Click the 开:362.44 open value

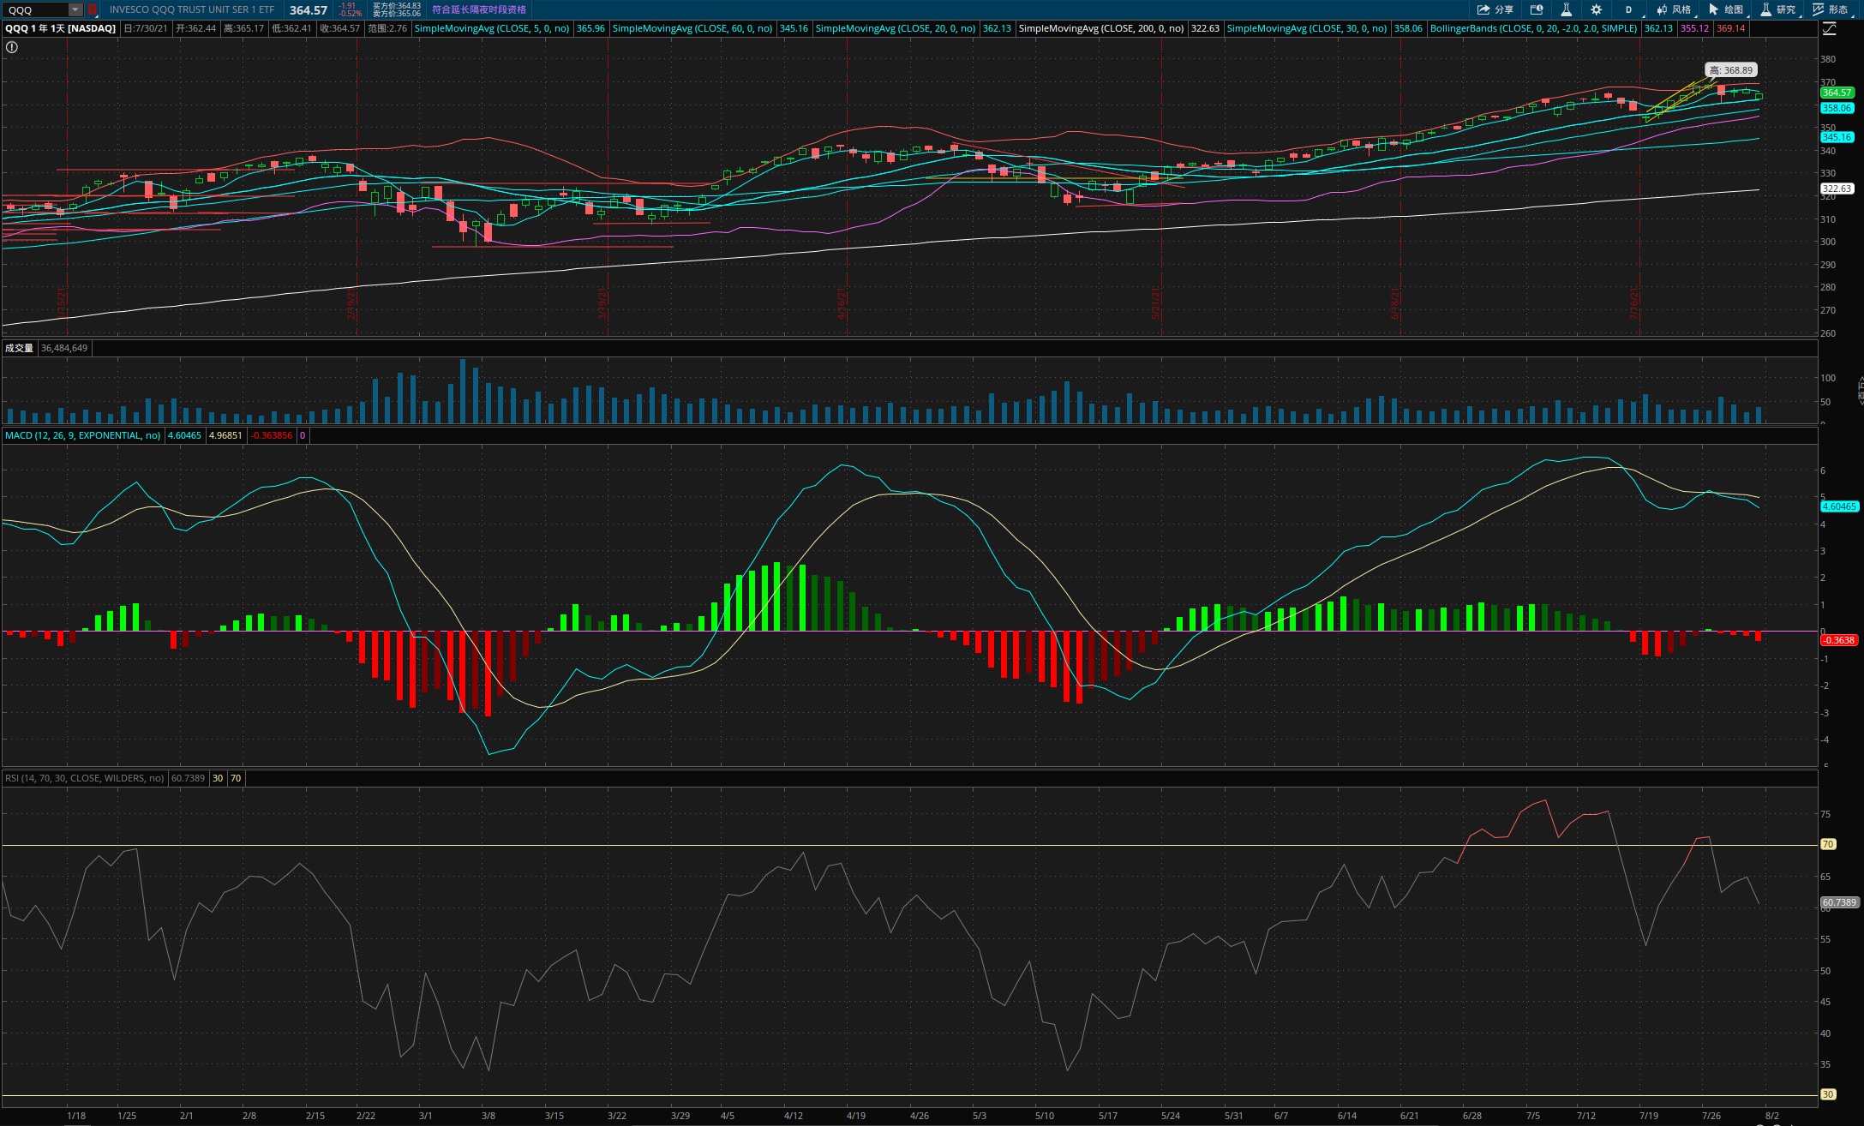pos(196,28)
